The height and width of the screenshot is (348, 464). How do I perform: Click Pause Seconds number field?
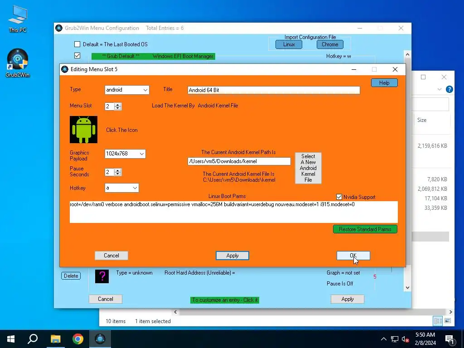pyautogui.click(x=110, y=172)
